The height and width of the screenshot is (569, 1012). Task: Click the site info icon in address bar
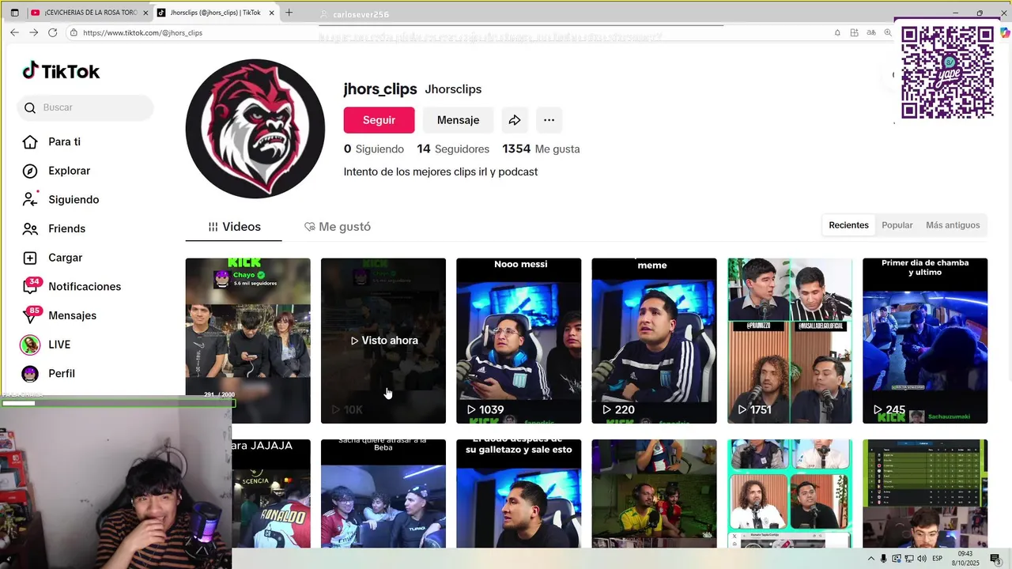[x=74, y=32]
